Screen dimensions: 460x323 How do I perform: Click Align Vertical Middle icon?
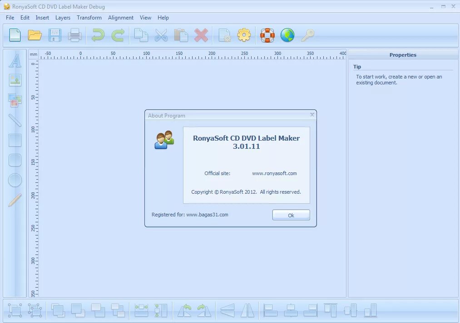point(350,310)
